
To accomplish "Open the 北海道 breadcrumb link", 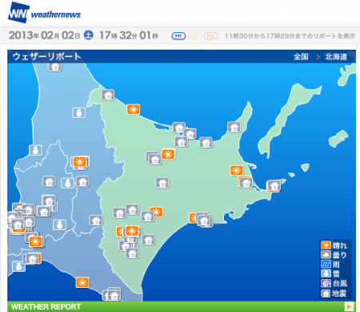I will coord(336,57).
